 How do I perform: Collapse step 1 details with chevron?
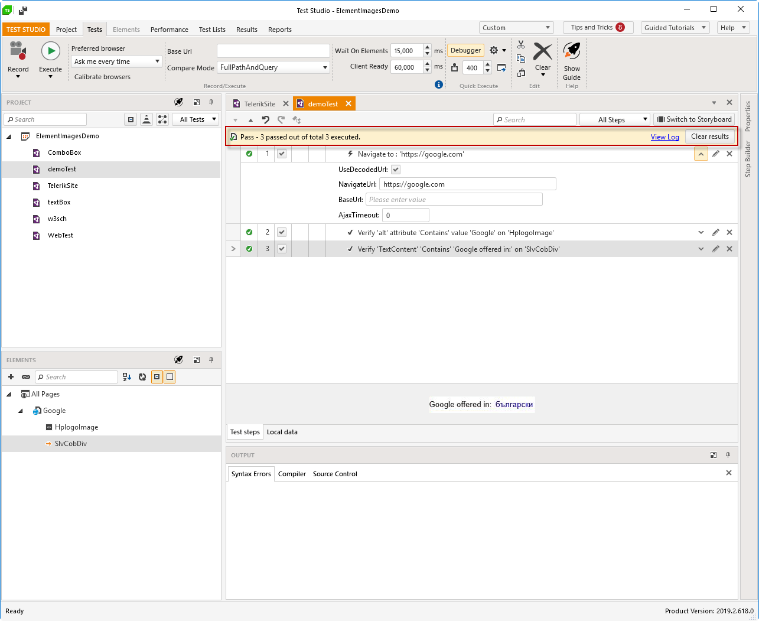[701, 154]
